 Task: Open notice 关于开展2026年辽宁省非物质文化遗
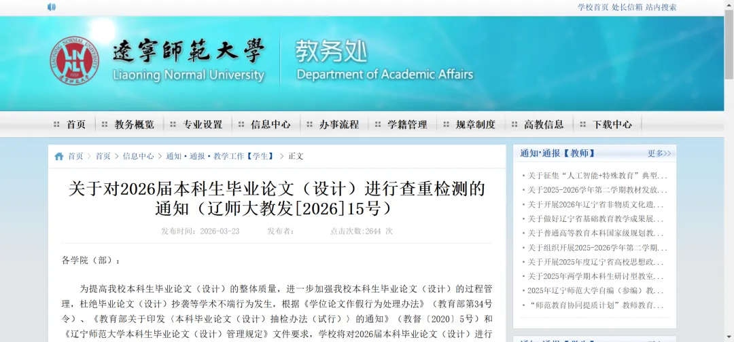tap(597, 205)
